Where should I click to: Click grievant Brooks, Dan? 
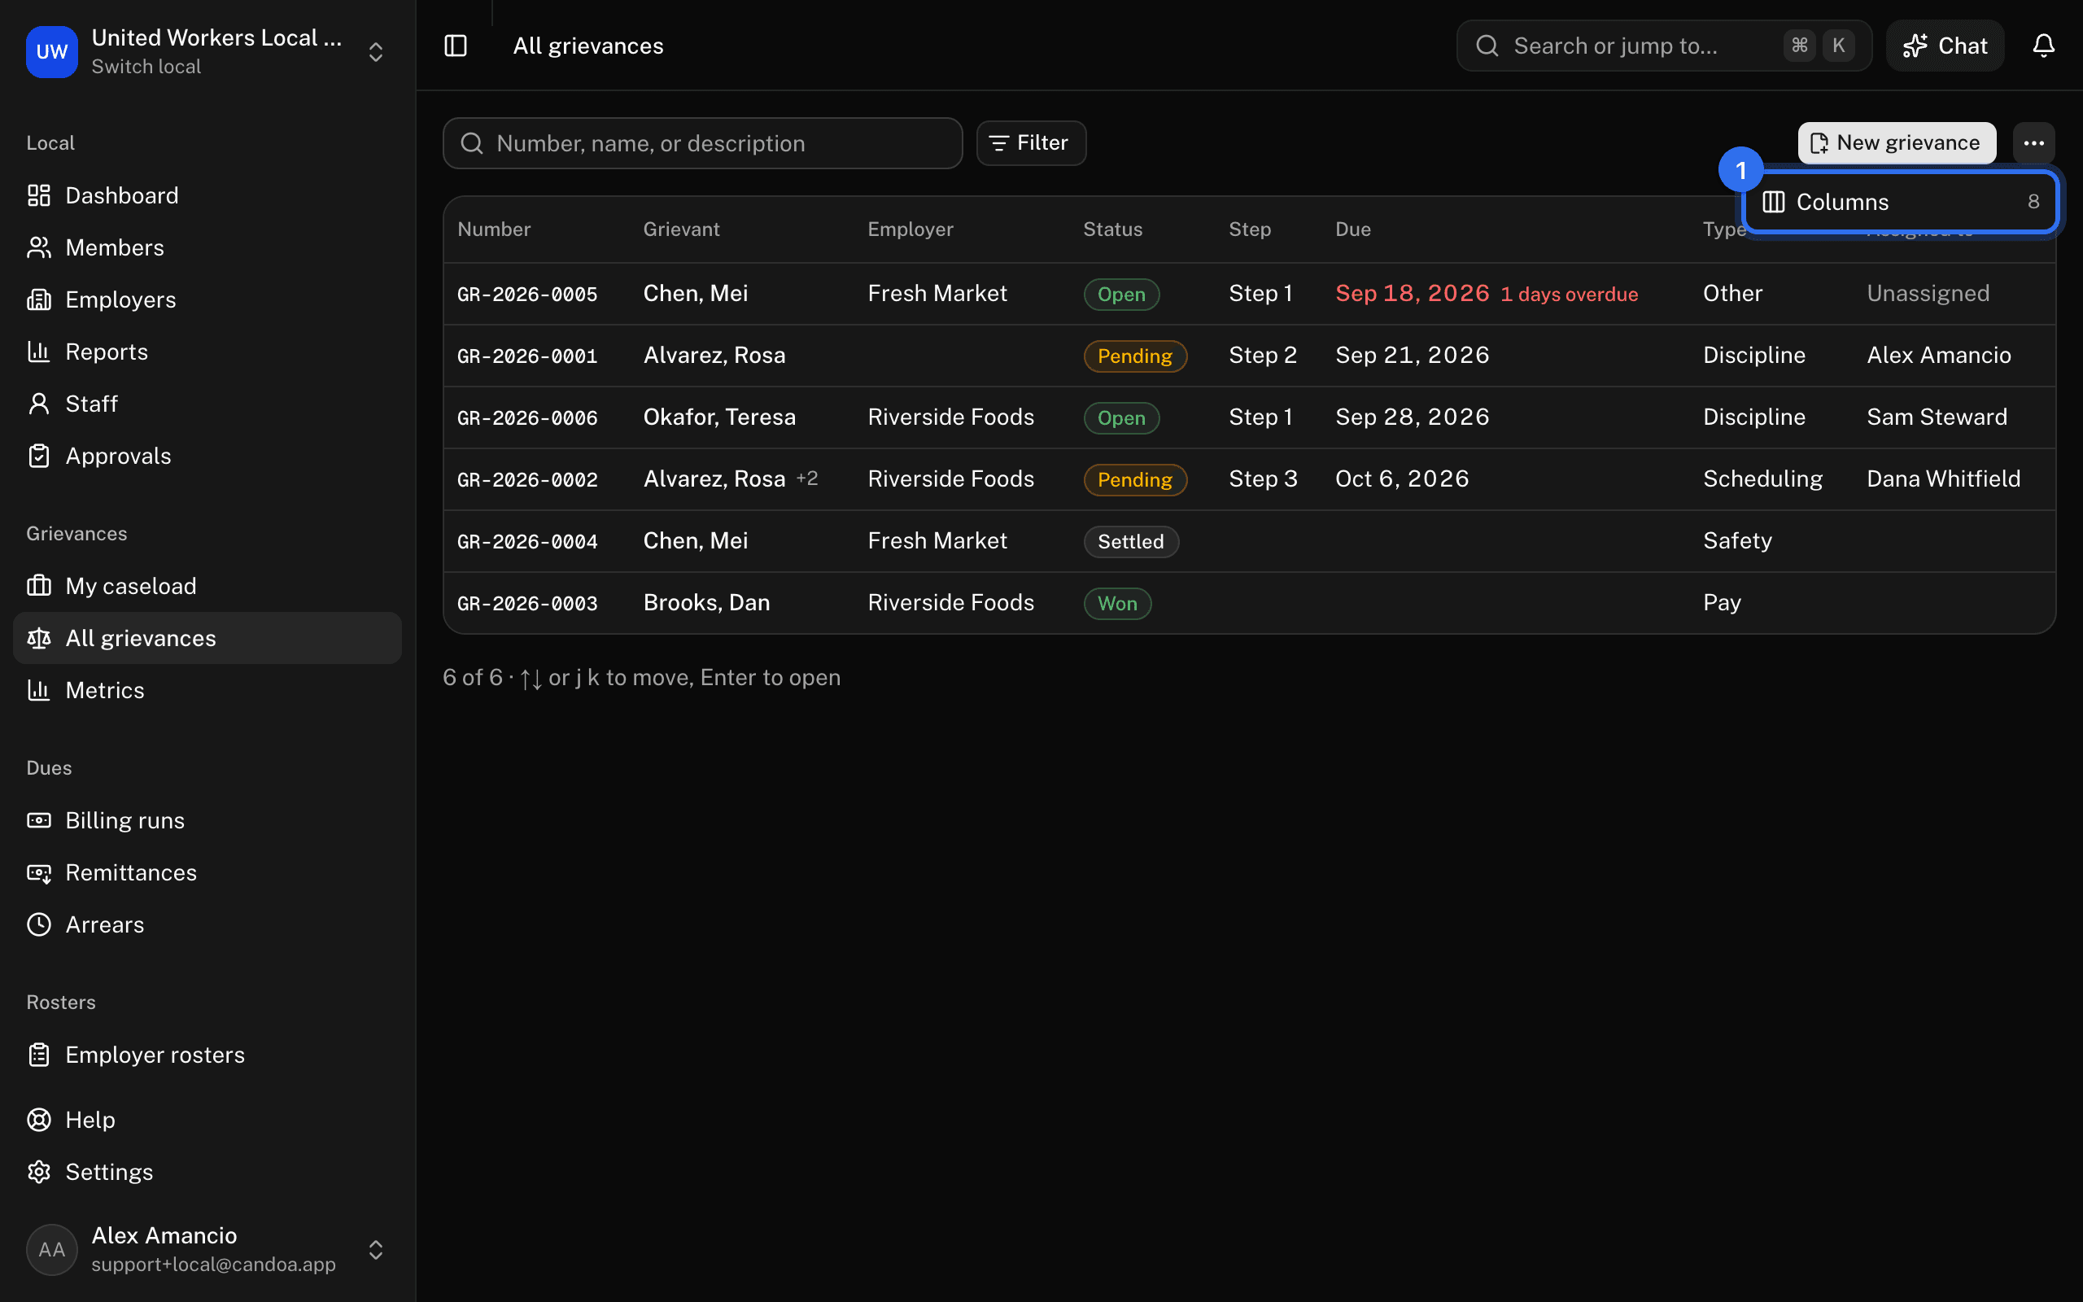[705, 603]
